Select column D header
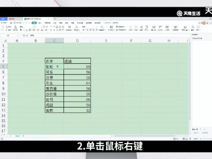 click(x=77, y=41)
